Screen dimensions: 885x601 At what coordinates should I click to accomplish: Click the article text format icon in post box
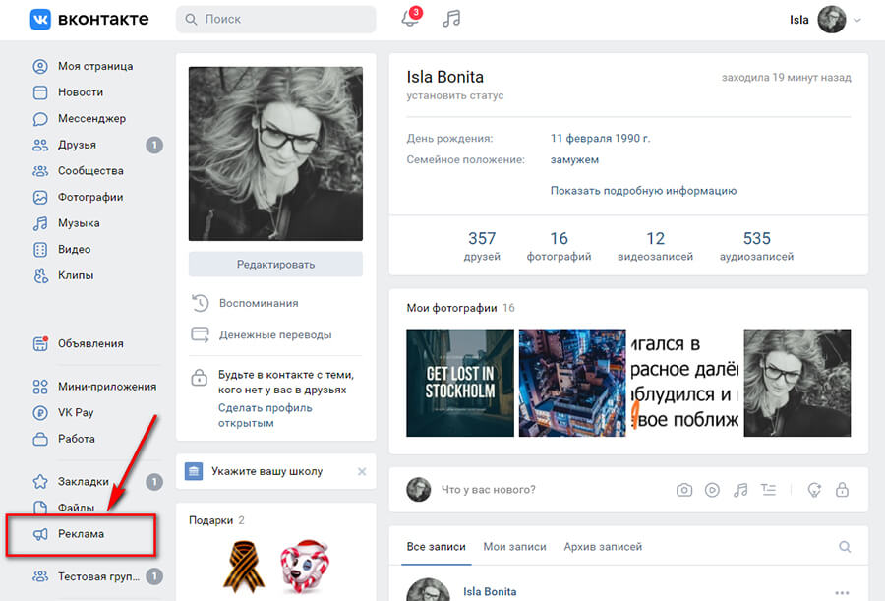click(768, 490)
